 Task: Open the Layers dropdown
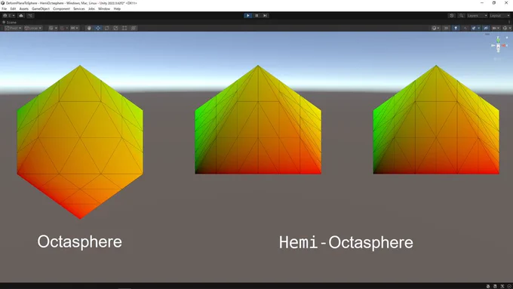coord(477,16)
